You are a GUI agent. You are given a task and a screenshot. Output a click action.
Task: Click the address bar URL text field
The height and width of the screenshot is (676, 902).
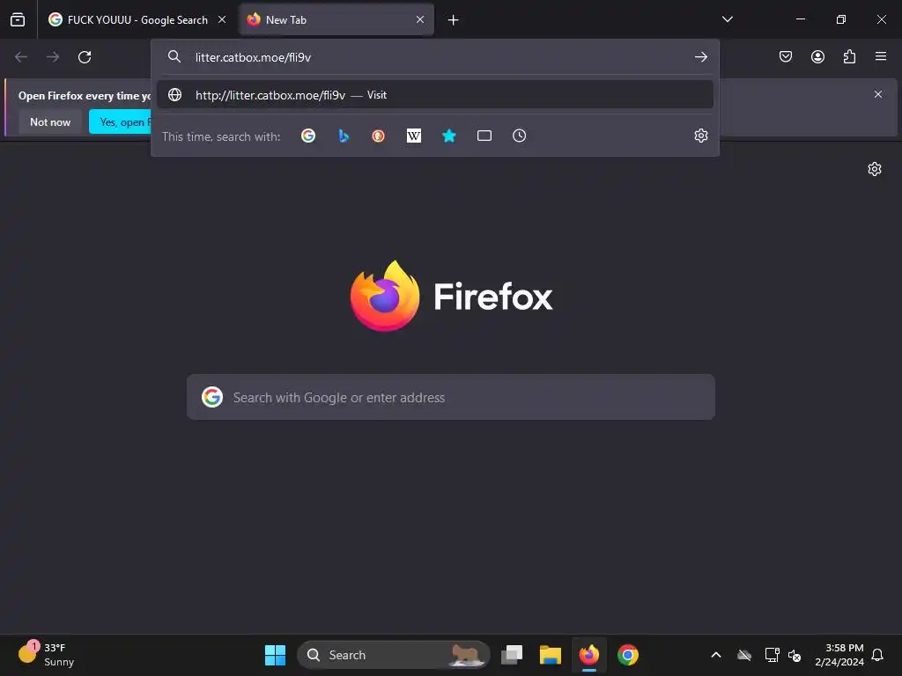(437, 57)
